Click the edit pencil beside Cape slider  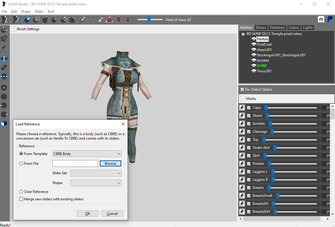click(x=242, y=108)
